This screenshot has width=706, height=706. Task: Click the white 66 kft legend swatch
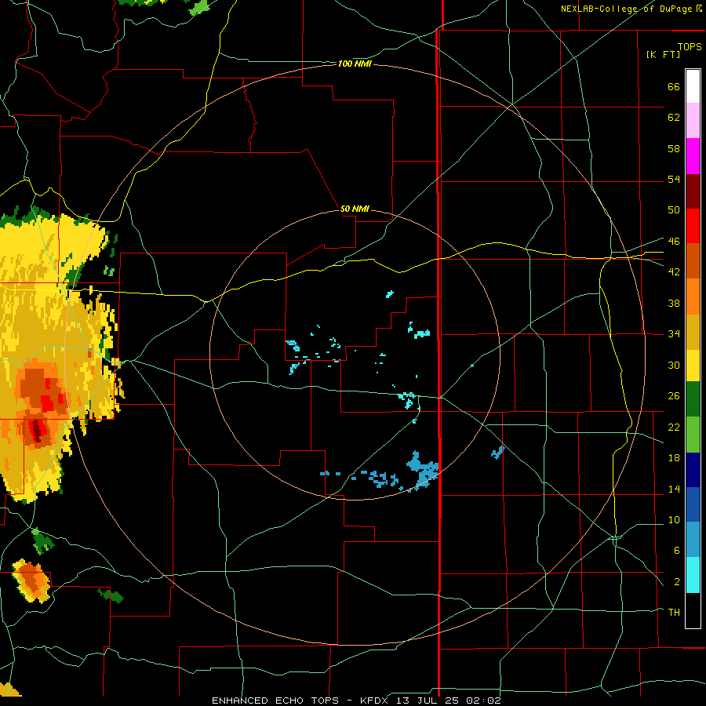coord(693,86)
